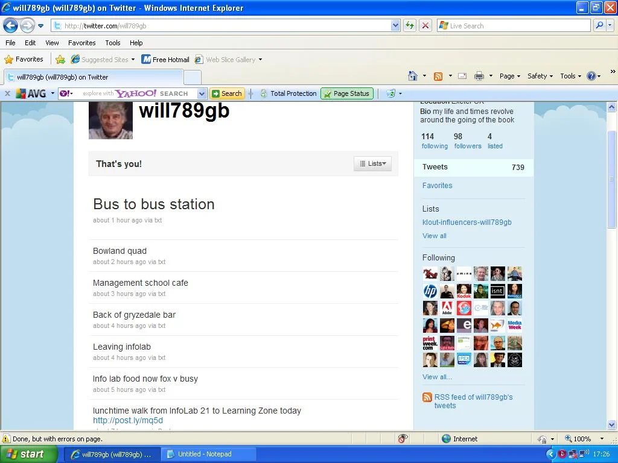Screen dimensions: 618x463
Task: Click the AVG logo icon
Action: (31, 93)
